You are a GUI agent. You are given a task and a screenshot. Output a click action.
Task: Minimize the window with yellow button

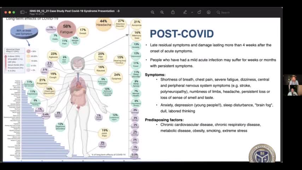10,12
